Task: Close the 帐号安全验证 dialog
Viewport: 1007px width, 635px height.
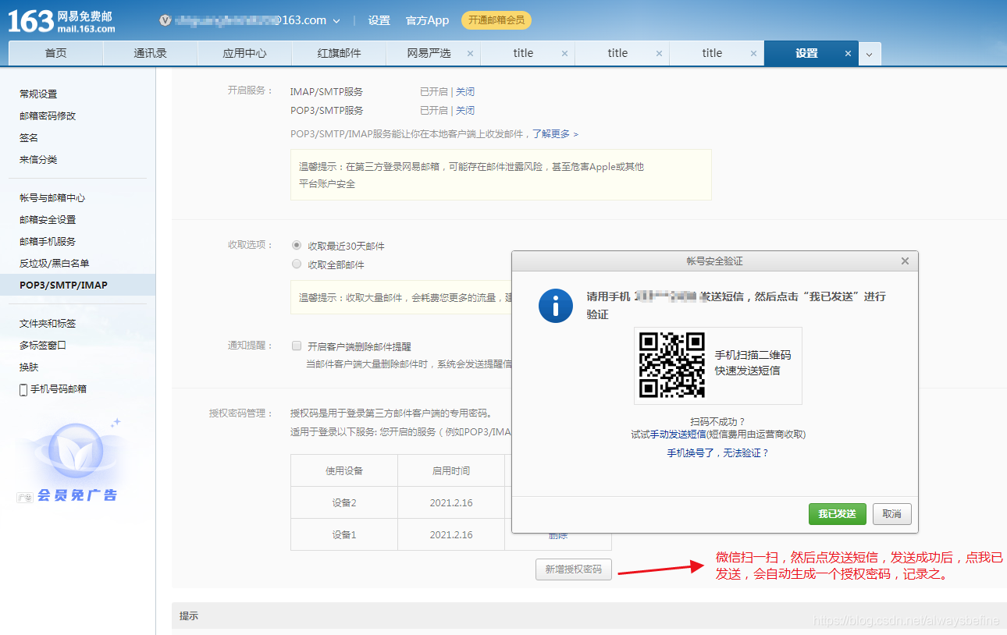Action: point(905,261)
